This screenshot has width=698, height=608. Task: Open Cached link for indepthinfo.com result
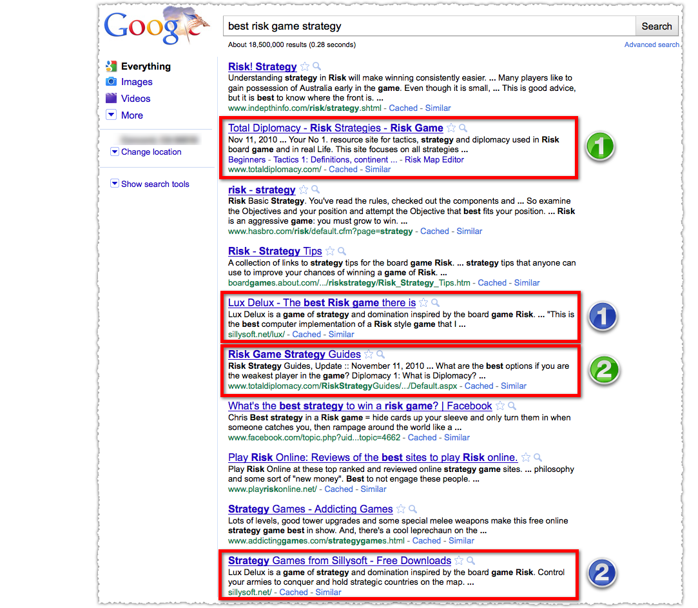[403, 108]
